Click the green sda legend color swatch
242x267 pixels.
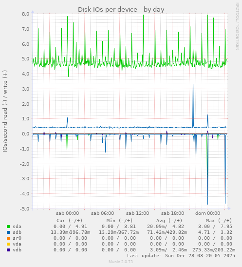coord(8,227)
